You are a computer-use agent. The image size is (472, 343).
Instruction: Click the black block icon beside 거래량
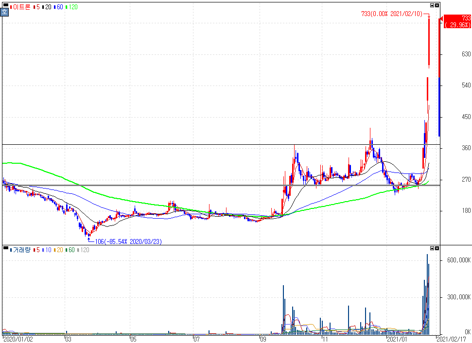5,248
